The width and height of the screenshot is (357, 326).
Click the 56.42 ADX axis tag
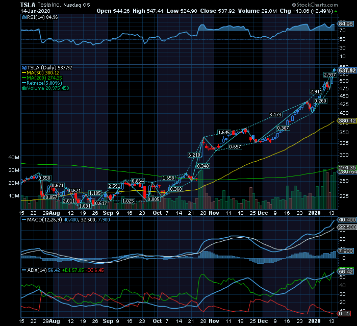pos(346,271)
